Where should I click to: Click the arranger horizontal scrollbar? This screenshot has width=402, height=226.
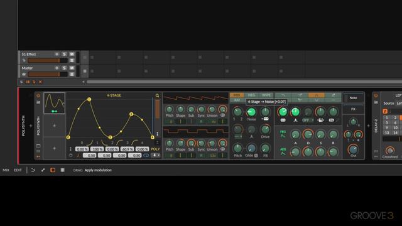point(244,82)
